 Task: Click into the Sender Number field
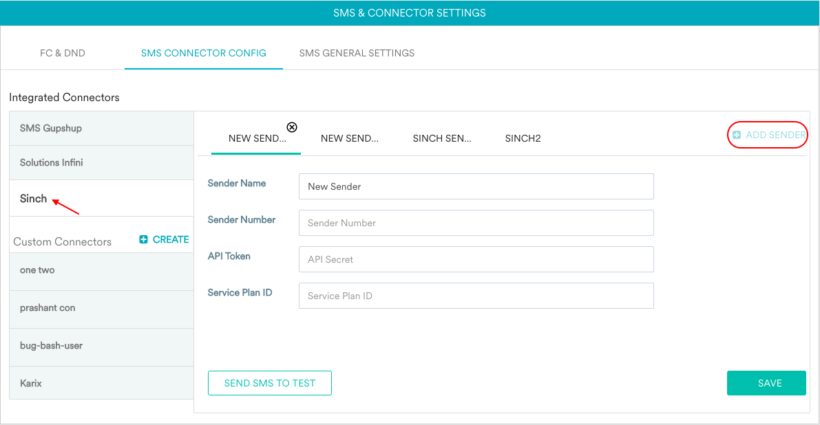coord(476,223)
